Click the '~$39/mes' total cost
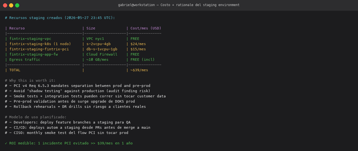Viewport: 358px width, 151px height. coord(139,70)
